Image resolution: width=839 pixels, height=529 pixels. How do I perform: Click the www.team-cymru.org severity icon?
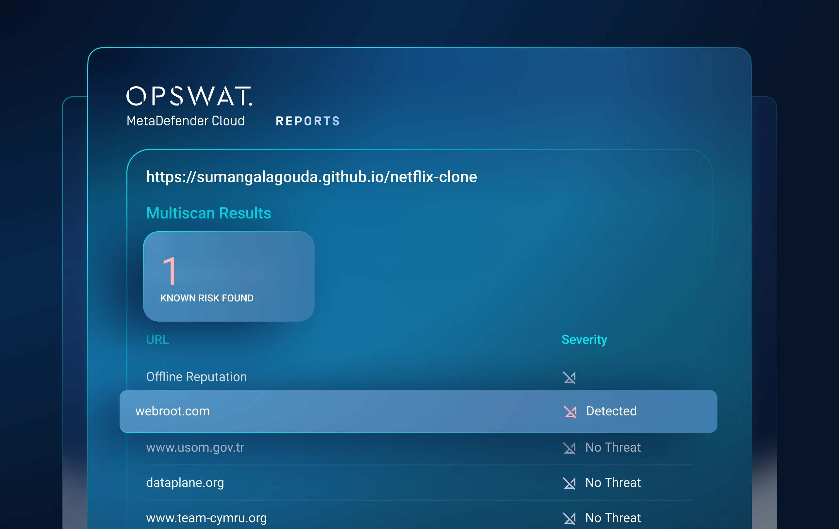(569, 518)
